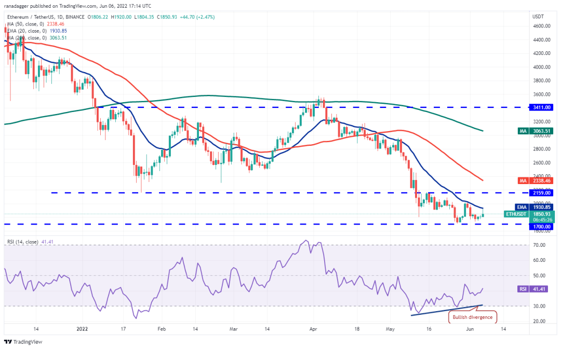Click the TradingView logo icon
Viewport: 561px width, 349px height.
pos(9,342)
